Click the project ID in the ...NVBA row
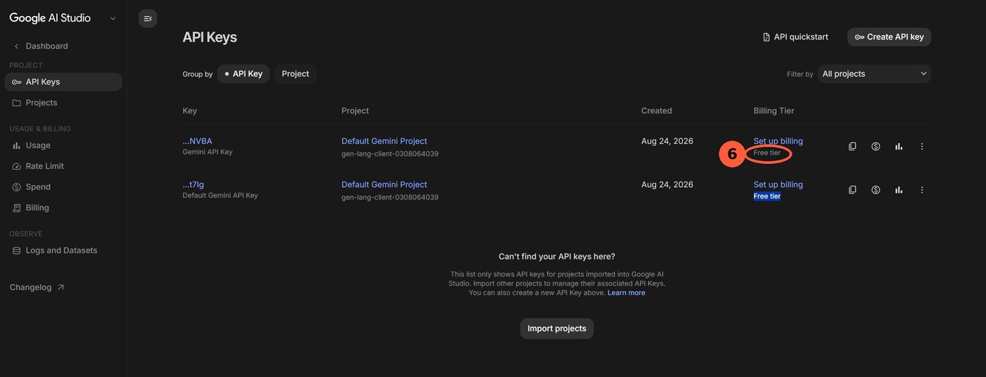986x377 pixels. pyautogui.click(x=389, y=153)
